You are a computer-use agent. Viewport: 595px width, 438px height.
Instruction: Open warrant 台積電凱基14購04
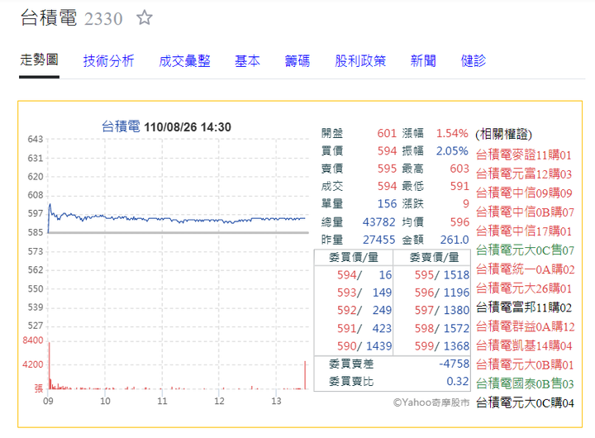pyautogui.click(x=524, y=345)
